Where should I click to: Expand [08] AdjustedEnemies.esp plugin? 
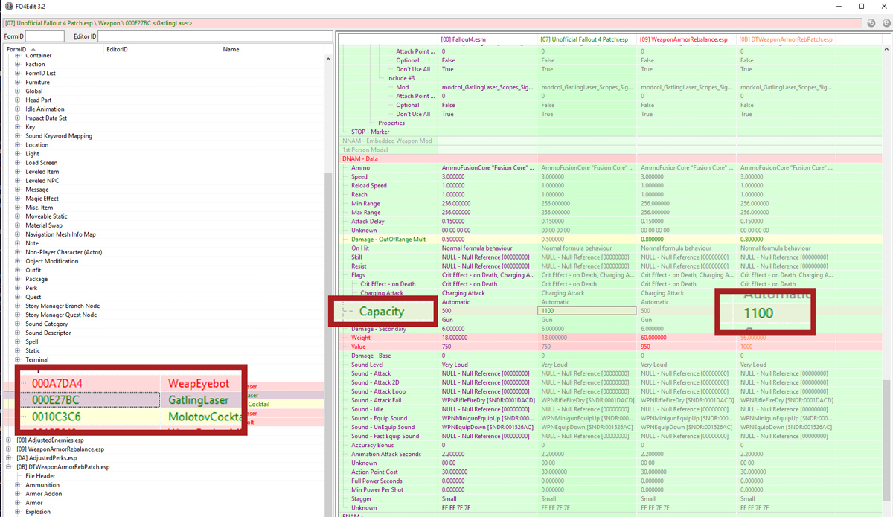pos(9,440)
